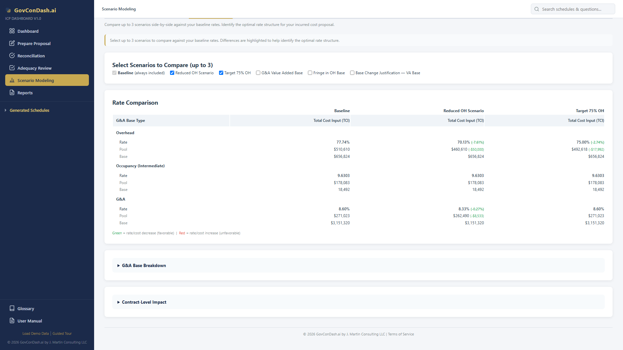Click the search schedules and questions field
The width and height of the screenshot is (623, 350).
click(x=576, y=9)
